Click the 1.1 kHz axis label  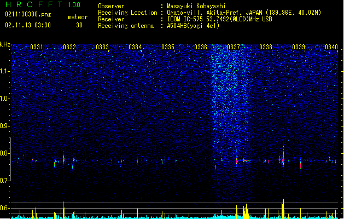(5, 71)
